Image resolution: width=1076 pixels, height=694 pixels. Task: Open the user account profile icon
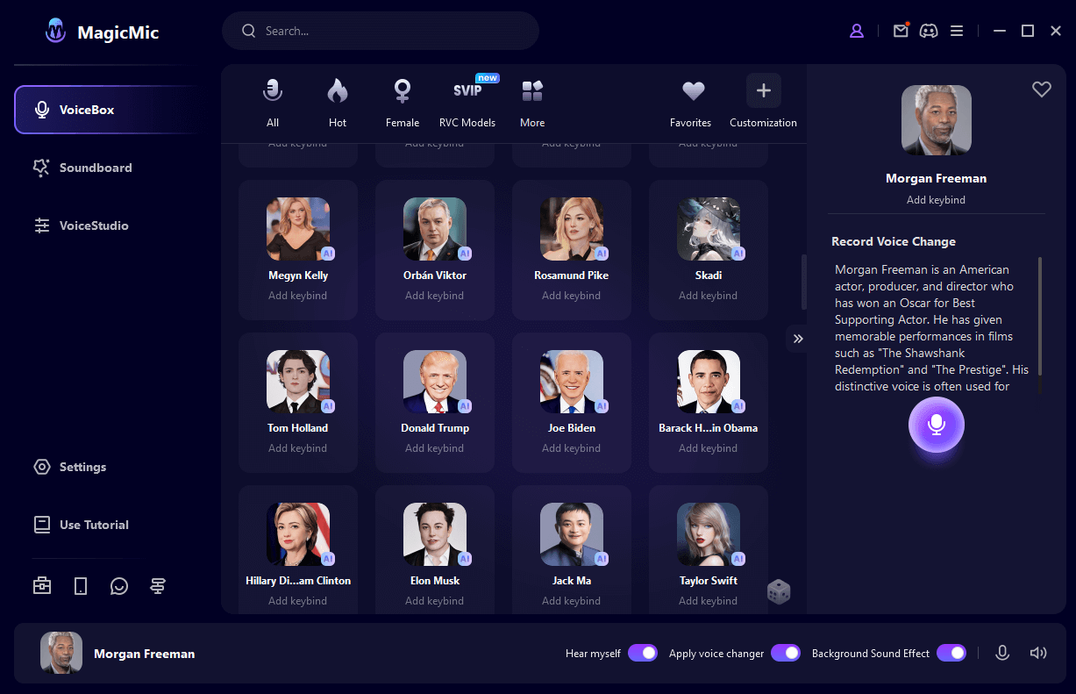click(x=857, y=31)
